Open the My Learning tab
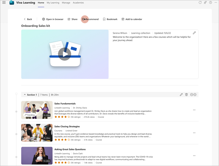Viewport: 219px width, 166px height. [x=53, y=3]
